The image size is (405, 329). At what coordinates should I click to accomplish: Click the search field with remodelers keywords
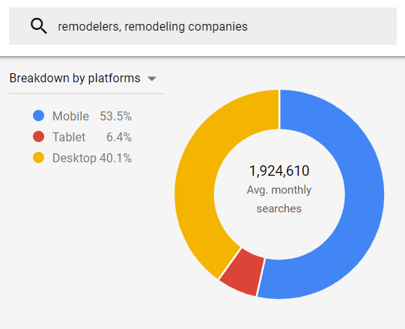[203, 26]
